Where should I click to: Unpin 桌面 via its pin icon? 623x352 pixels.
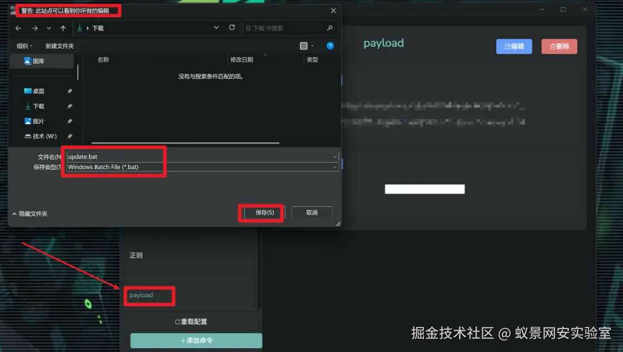[x=70, y=91]
